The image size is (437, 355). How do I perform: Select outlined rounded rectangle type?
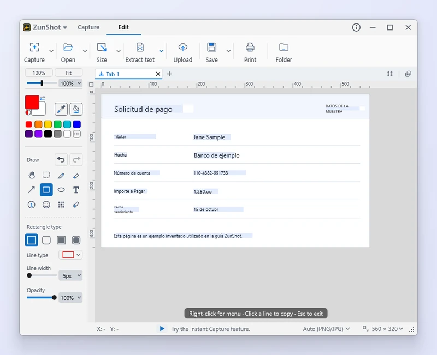(46, 240)
